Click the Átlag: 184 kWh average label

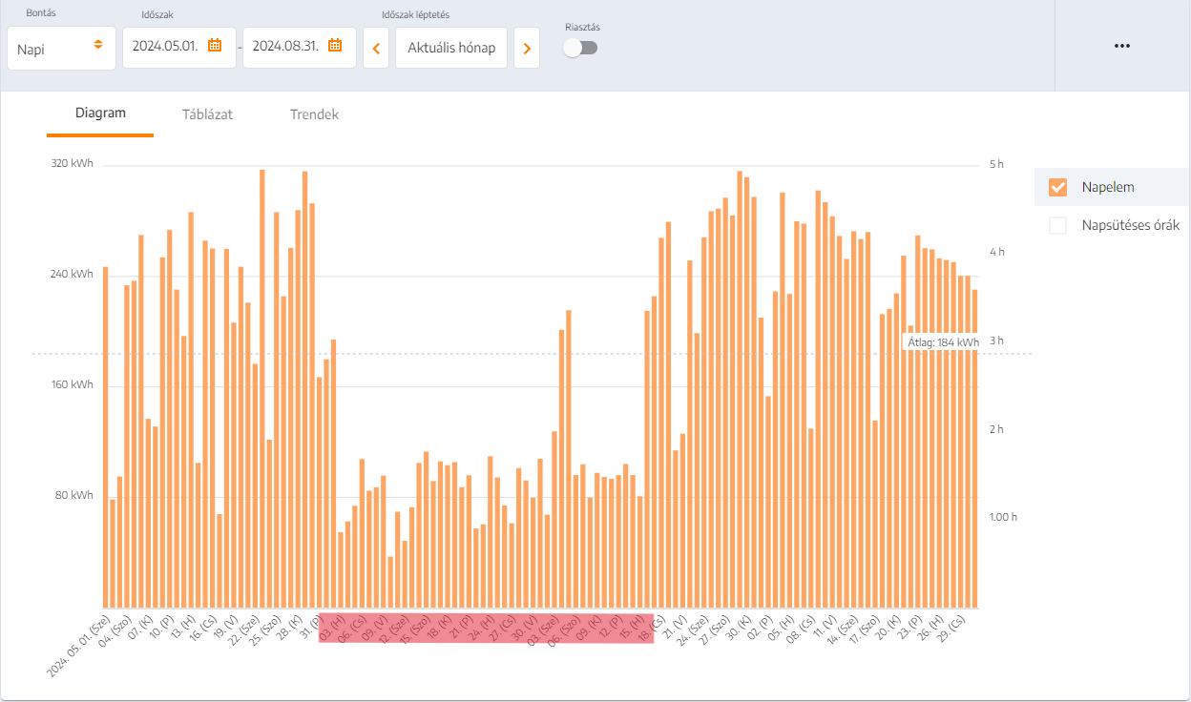943,342
